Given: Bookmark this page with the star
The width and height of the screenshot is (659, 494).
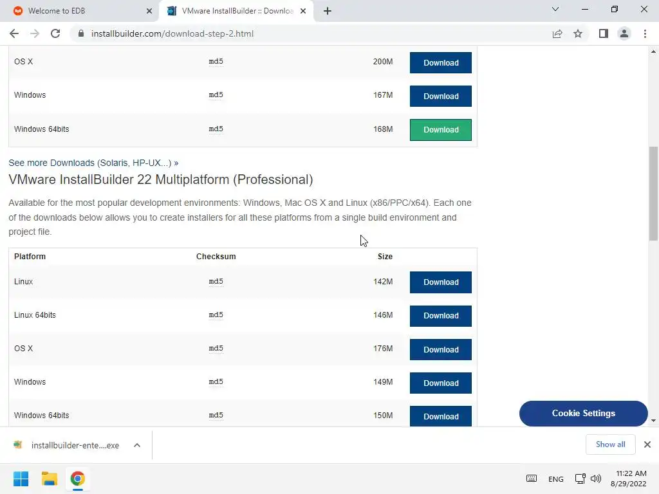Looking at the screenshot, I should click(578, 33).
